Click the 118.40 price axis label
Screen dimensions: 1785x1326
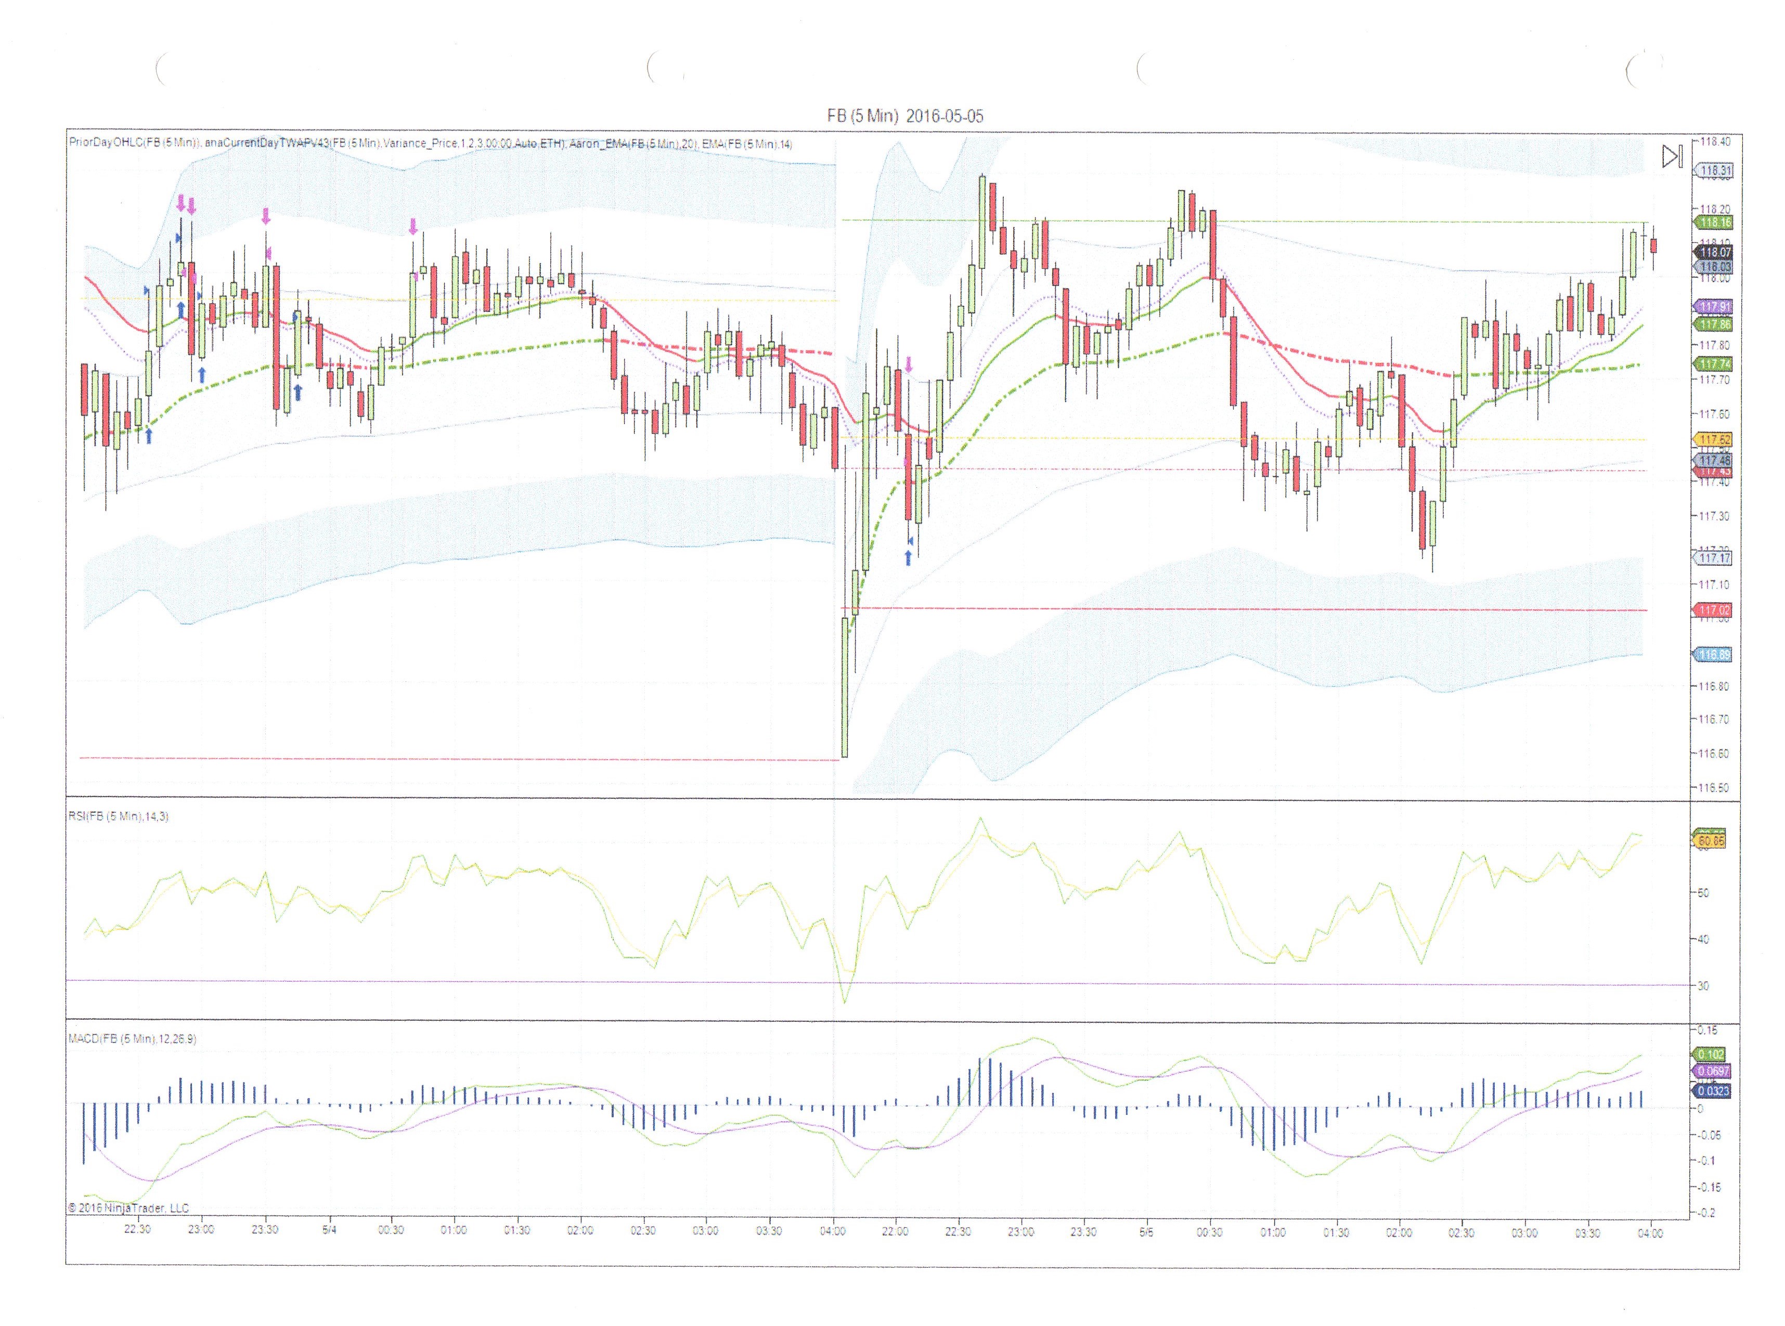pyautogui.click(x=1715, y=141)
